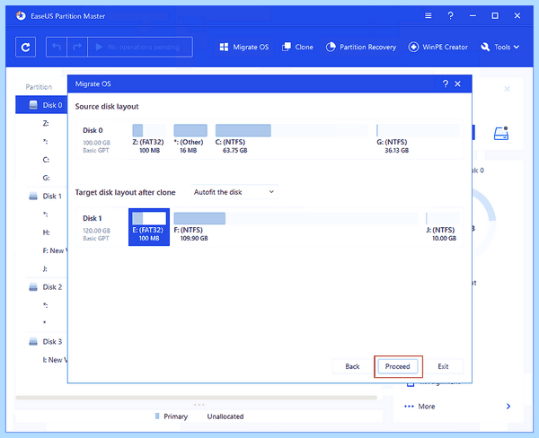Viewport: 539px width, 438px height.
Task: Open the hamburger menu in the title bar
Action: (428, 16)
